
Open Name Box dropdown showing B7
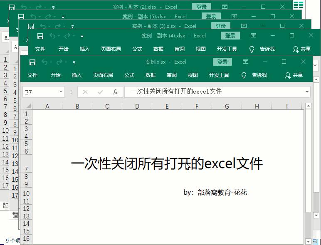point(61,92)
